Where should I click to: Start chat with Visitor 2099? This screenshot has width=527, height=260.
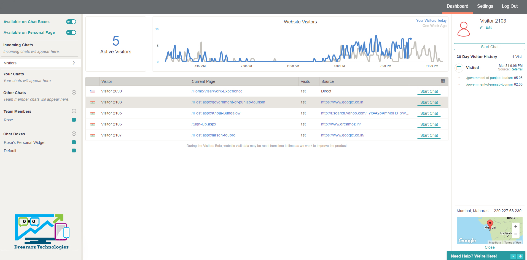[429, 91]
